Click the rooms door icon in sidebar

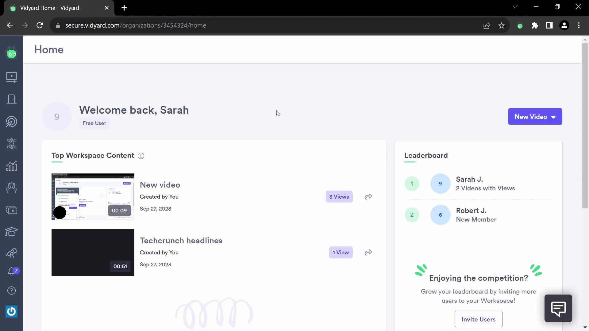[11, 99]
